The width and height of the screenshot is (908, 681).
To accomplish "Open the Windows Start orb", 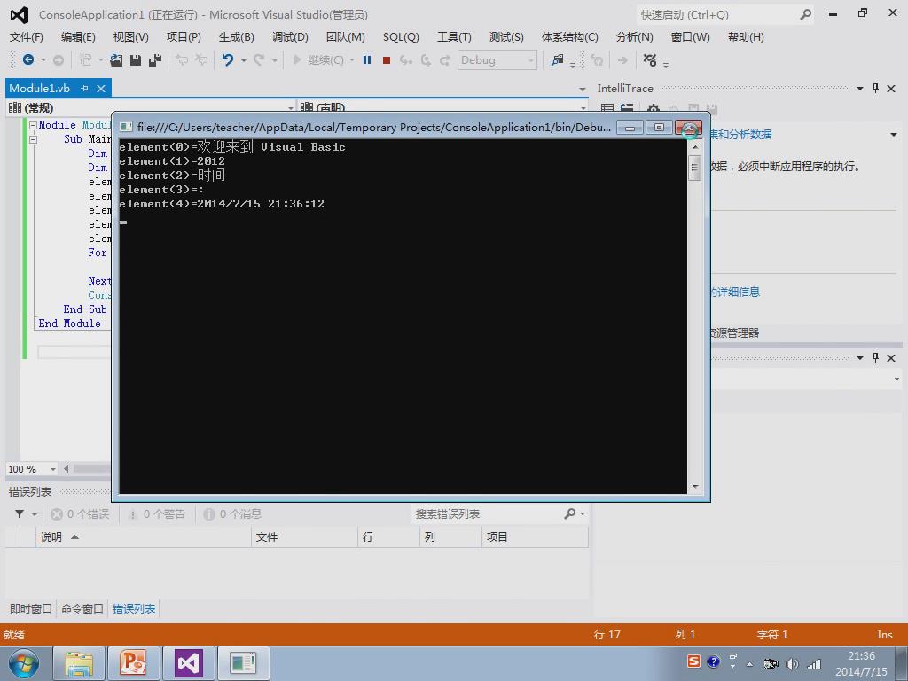I will click(24, 663).
